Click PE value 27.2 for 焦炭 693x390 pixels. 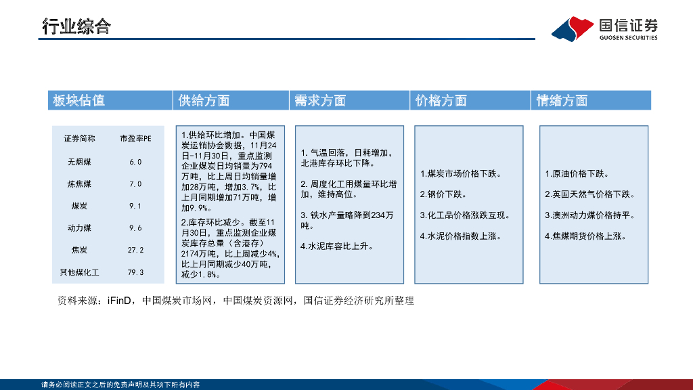(x=135, y=251)
